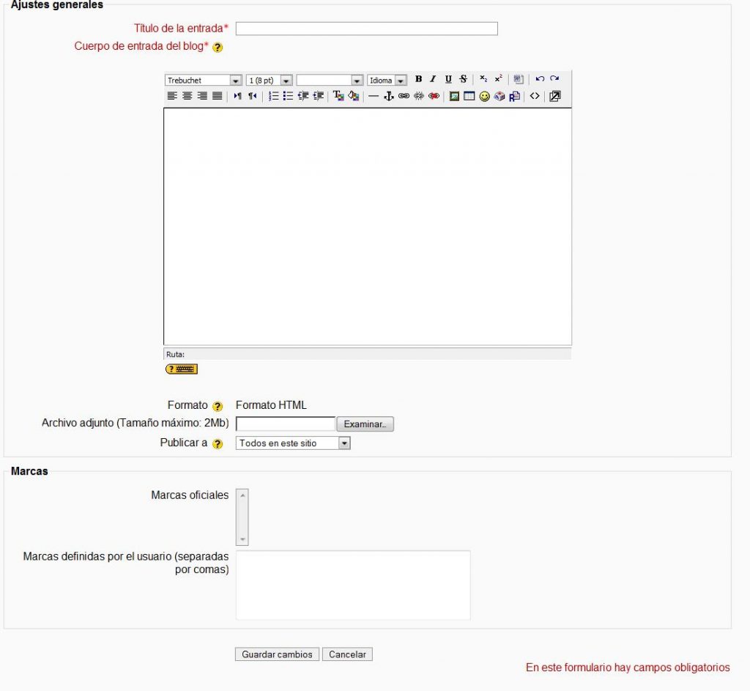The image size is (750, 691).
Task: Insert an image in the editor
Action: pos(454,96)
